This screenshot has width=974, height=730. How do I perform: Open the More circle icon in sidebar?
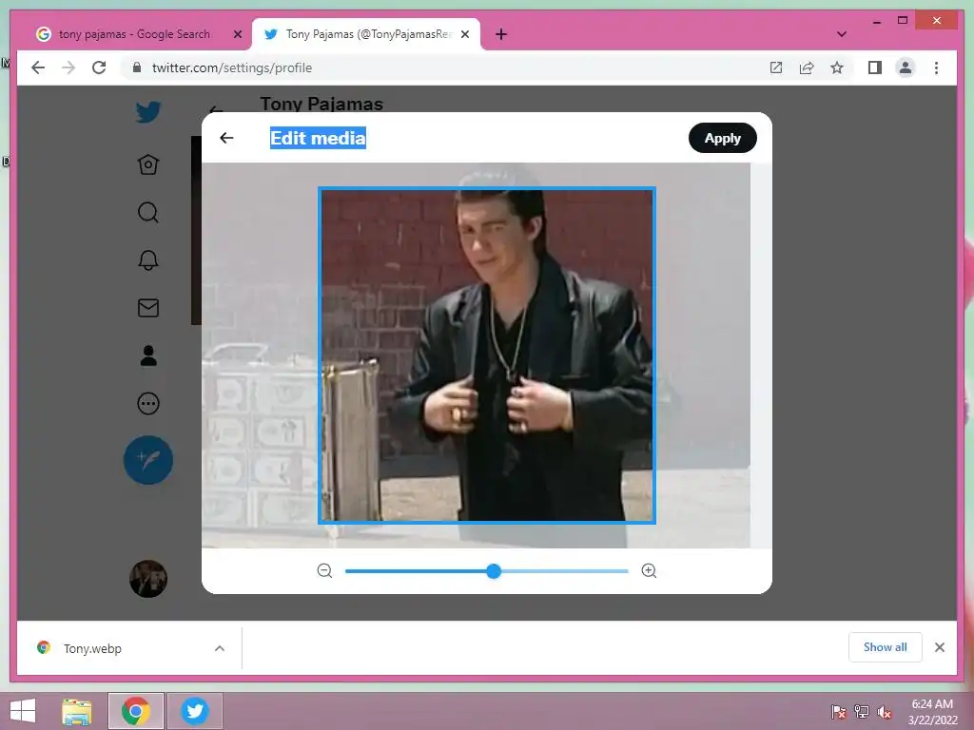[148, 403]
